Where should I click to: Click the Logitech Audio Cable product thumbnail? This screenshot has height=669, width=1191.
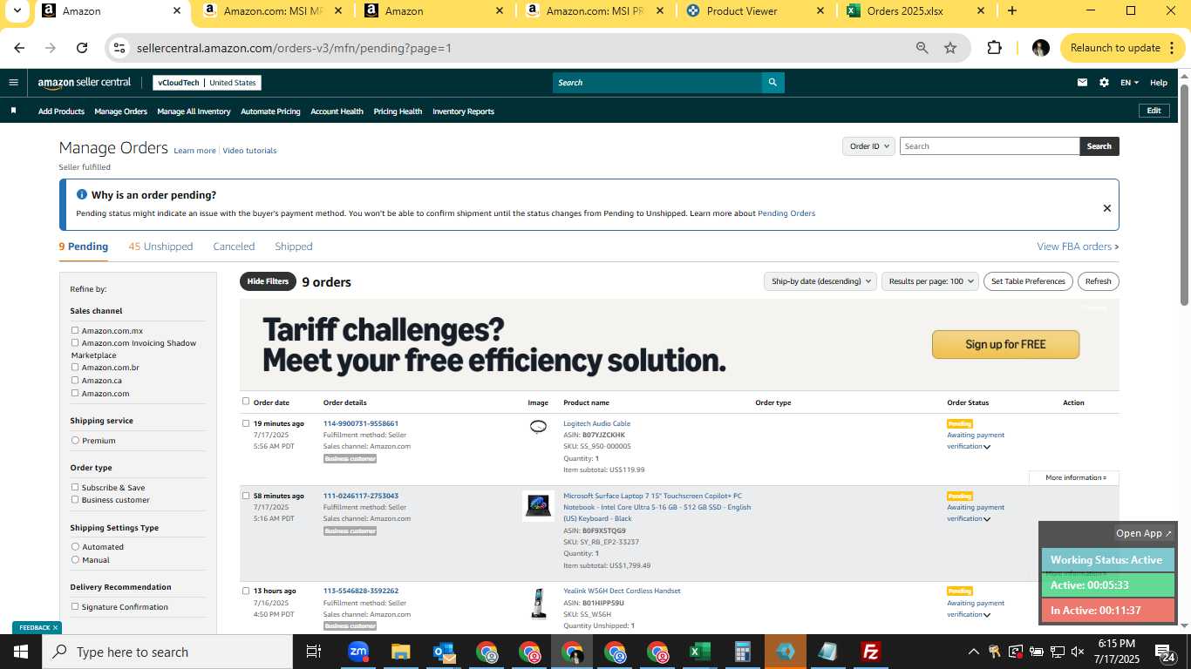(x=538, y=427)
